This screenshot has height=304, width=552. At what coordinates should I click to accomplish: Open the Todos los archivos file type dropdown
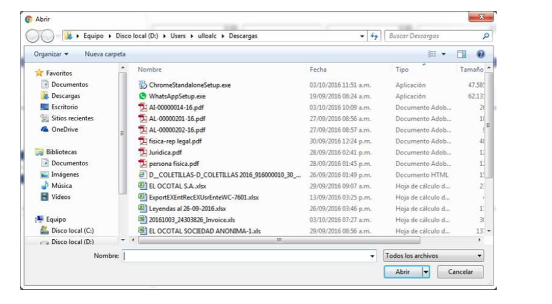[x=433, y=256]
